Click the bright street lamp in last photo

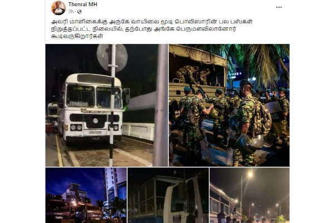tap(250, 174)
